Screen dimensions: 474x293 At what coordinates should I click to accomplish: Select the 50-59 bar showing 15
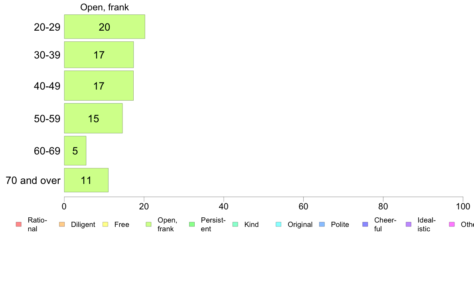93,118
